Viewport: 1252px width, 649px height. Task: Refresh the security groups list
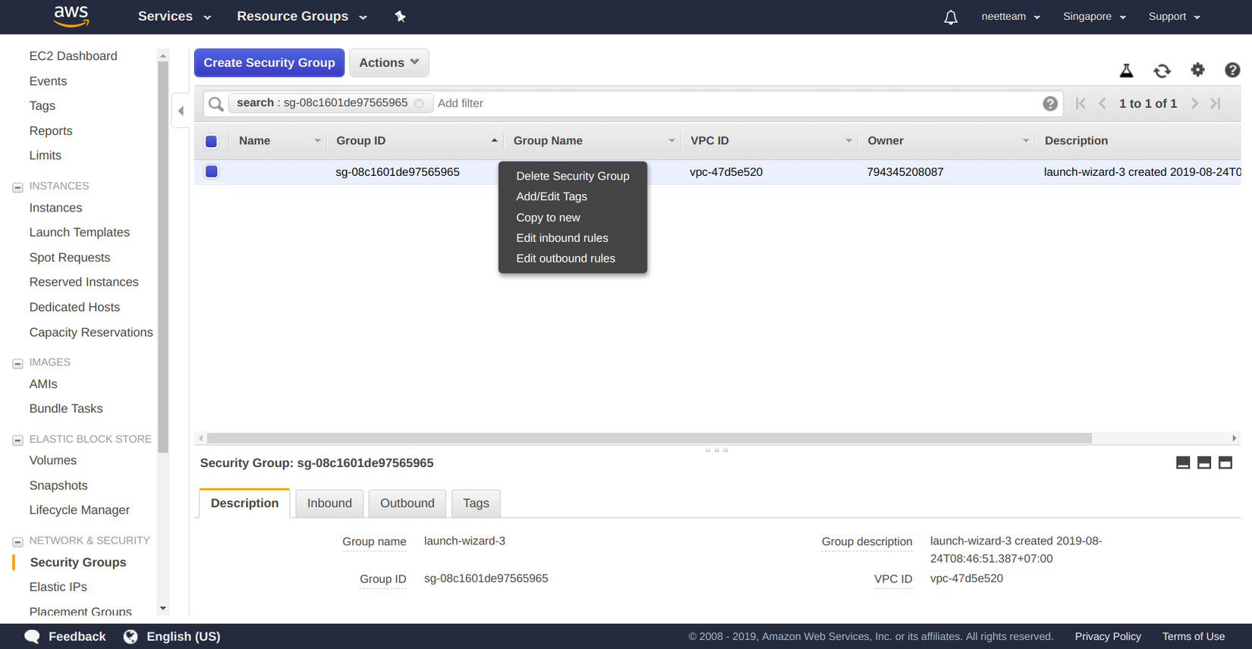tap(1162, 71)
